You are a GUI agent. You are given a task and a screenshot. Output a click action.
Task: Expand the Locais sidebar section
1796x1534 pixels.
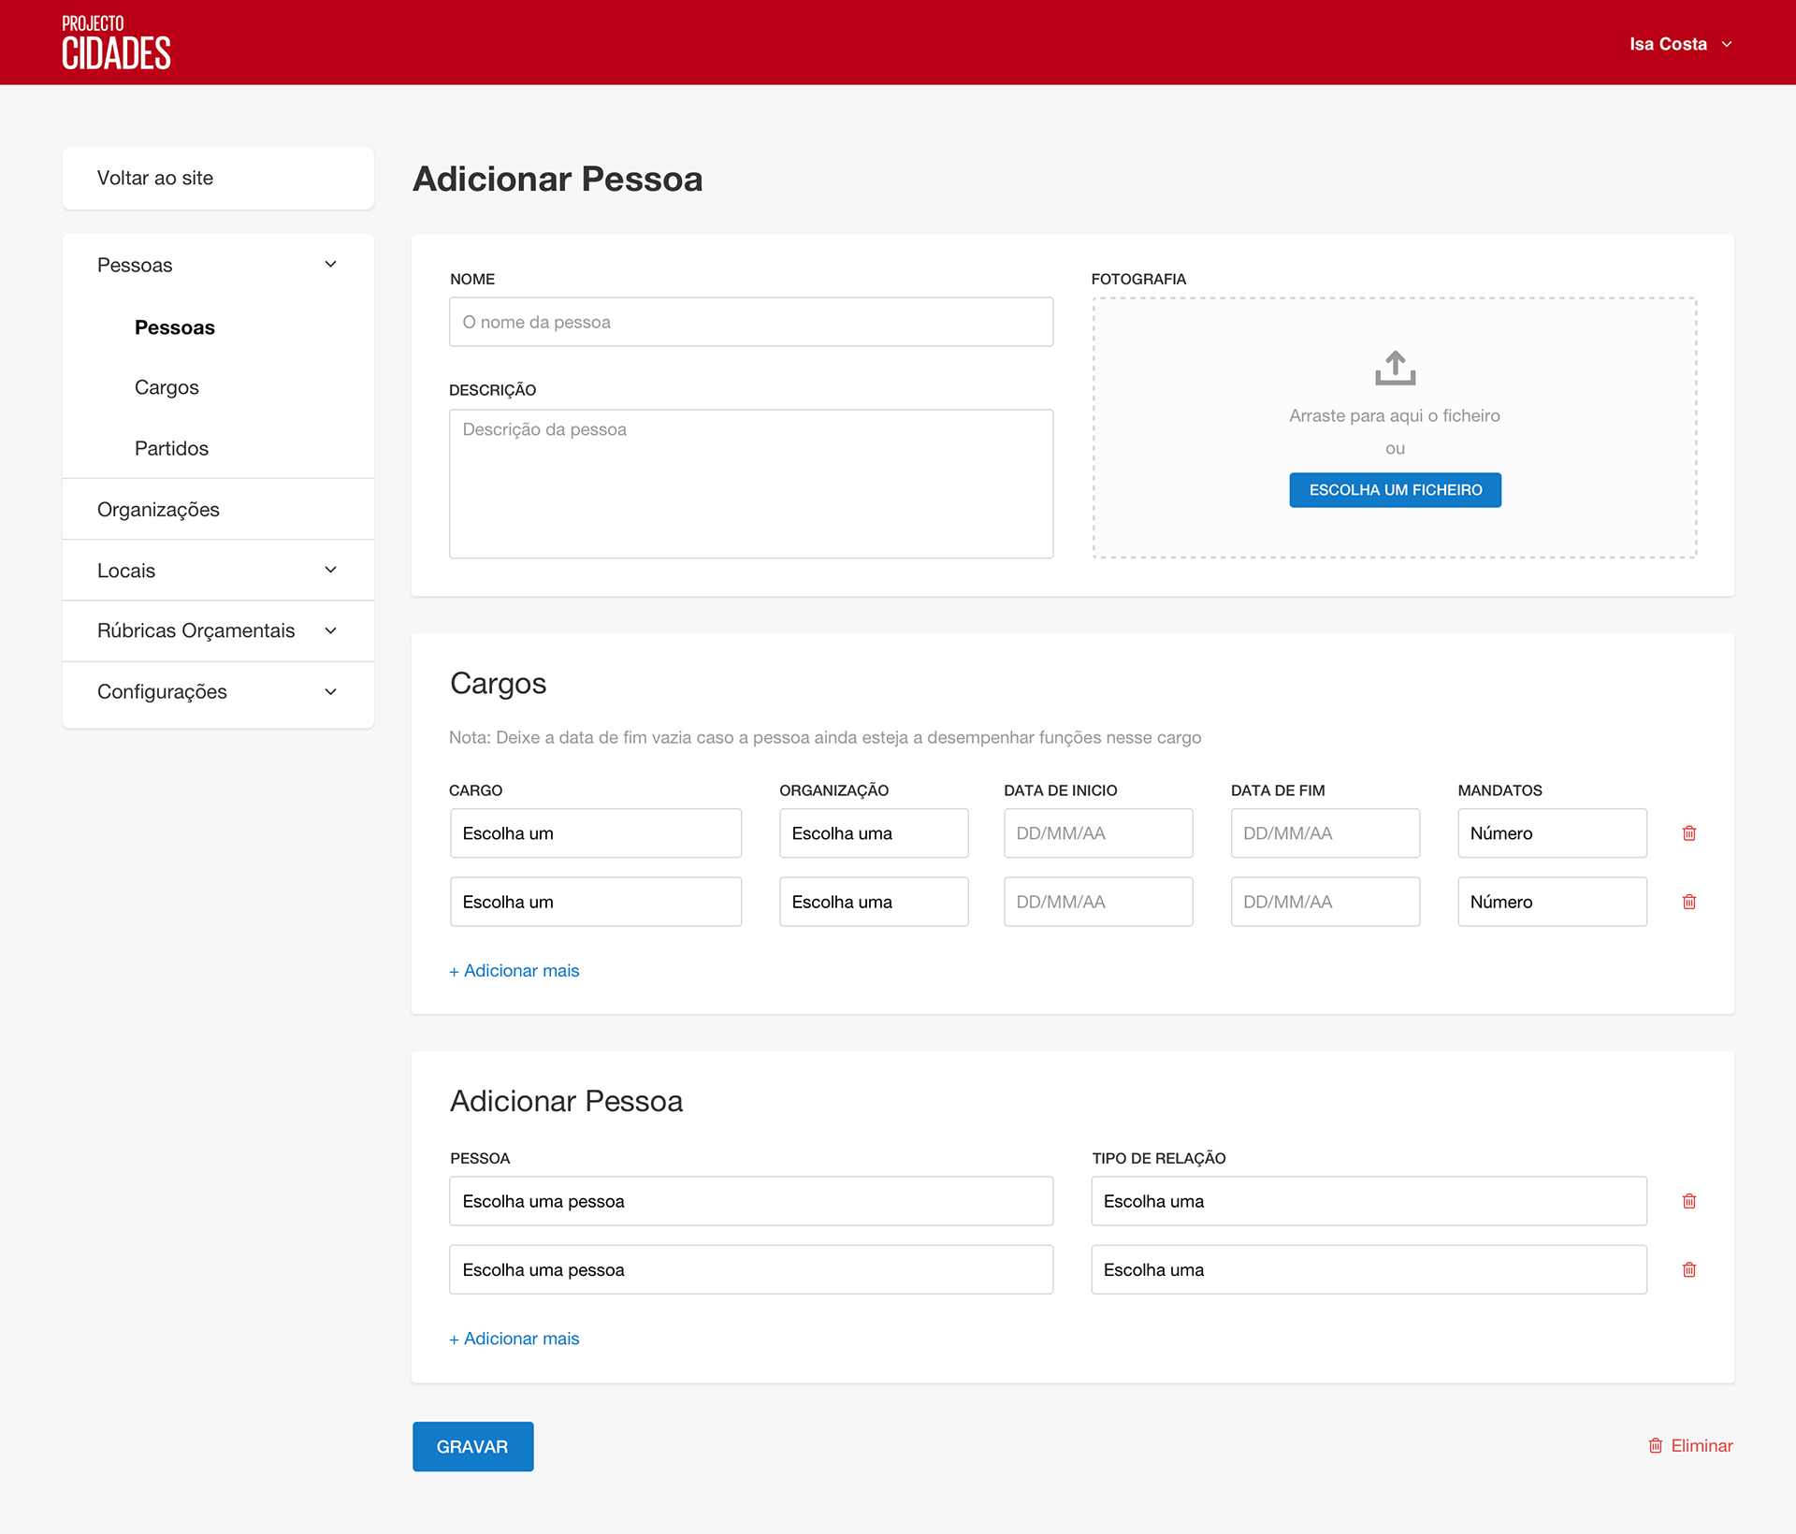(x=330, y=571)
